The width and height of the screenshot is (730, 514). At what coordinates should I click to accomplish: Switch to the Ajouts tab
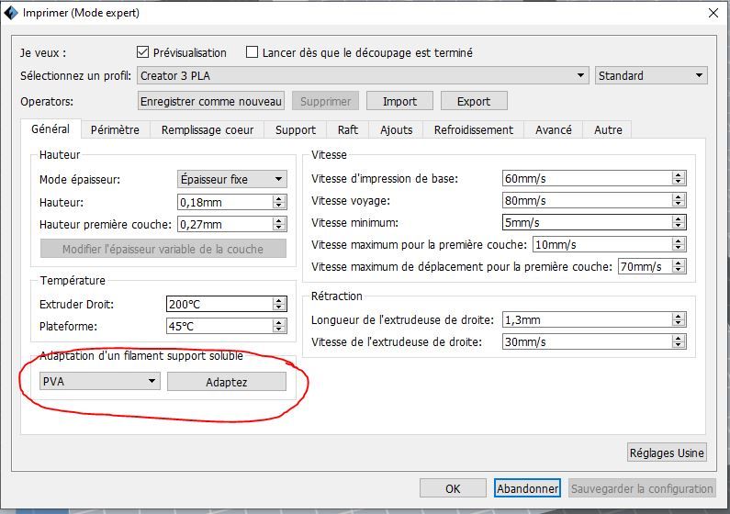(396, 129)
